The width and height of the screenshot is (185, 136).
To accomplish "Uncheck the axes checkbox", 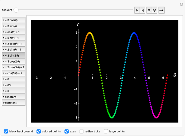I will click(x=67, y=131).
